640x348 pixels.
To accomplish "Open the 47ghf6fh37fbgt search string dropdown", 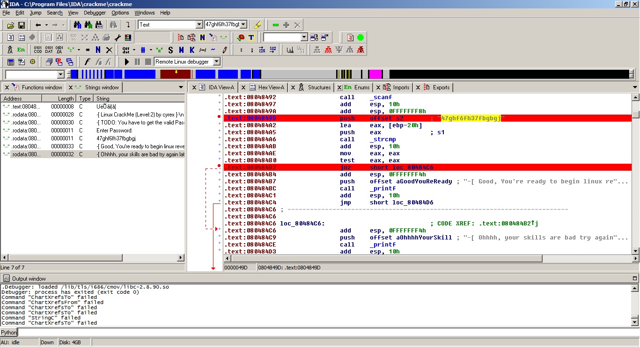I will [x=243, y=25].
